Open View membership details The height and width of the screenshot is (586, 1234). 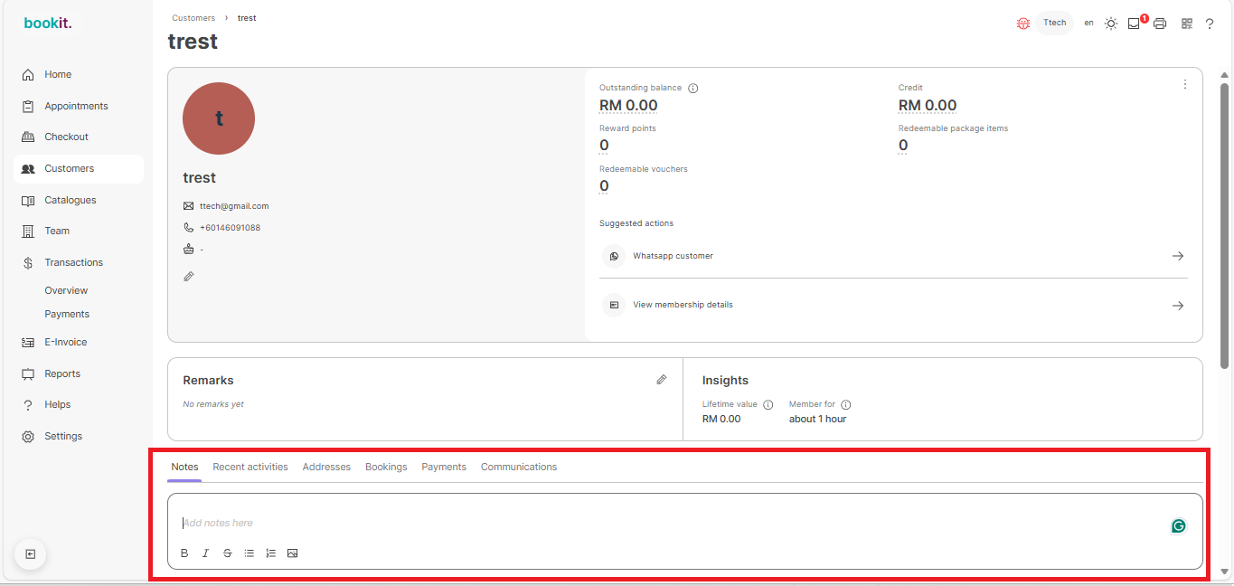point(892,305)
